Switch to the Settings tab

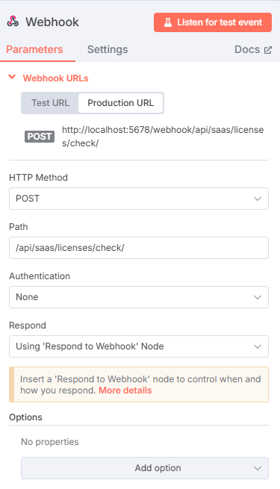click(108, 49)
